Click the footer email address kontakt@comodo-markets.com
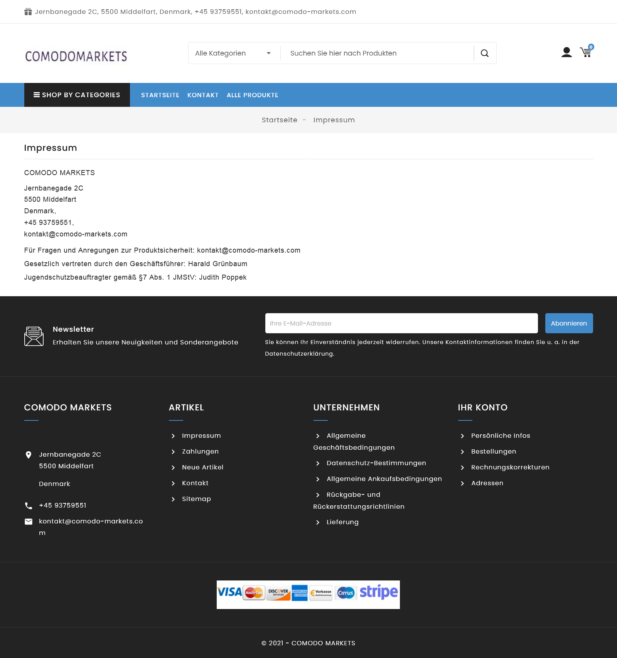Screen dimensions: 617x658 91,527
